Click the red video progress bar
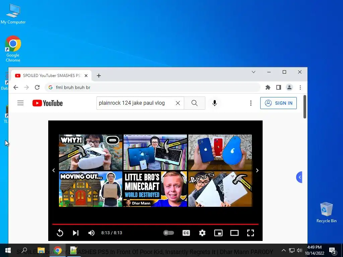 pyautogui.click(x=155, y=224)
